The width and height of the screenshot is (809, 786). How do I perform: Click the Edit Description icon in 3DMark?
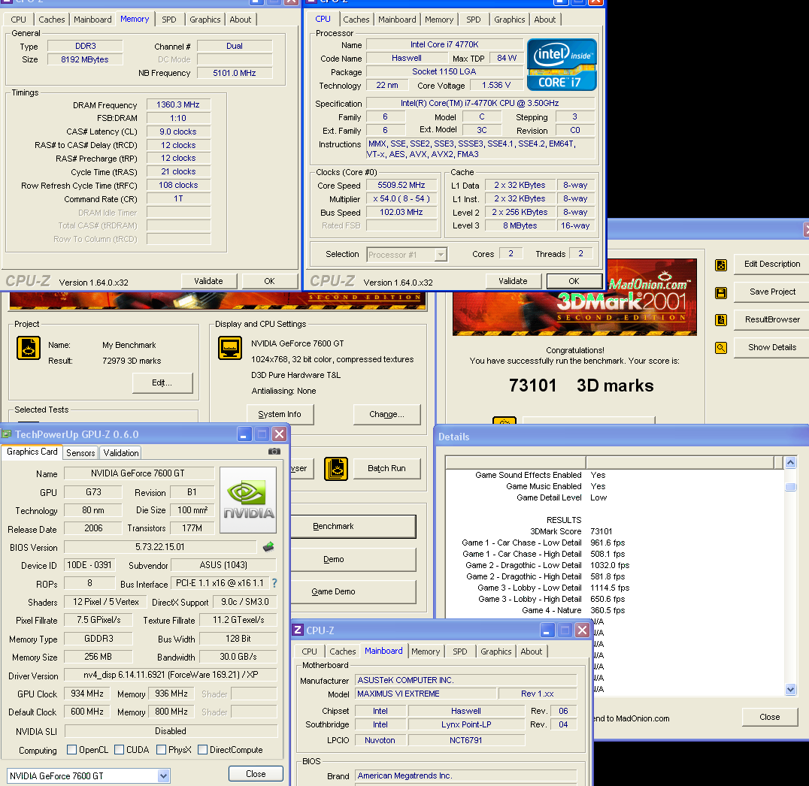pos(721,265)
